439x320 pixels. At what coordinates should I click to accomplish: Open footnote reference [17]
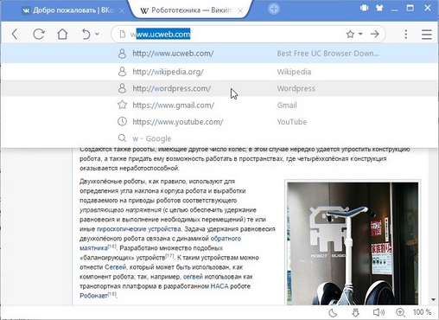[170, 256]
